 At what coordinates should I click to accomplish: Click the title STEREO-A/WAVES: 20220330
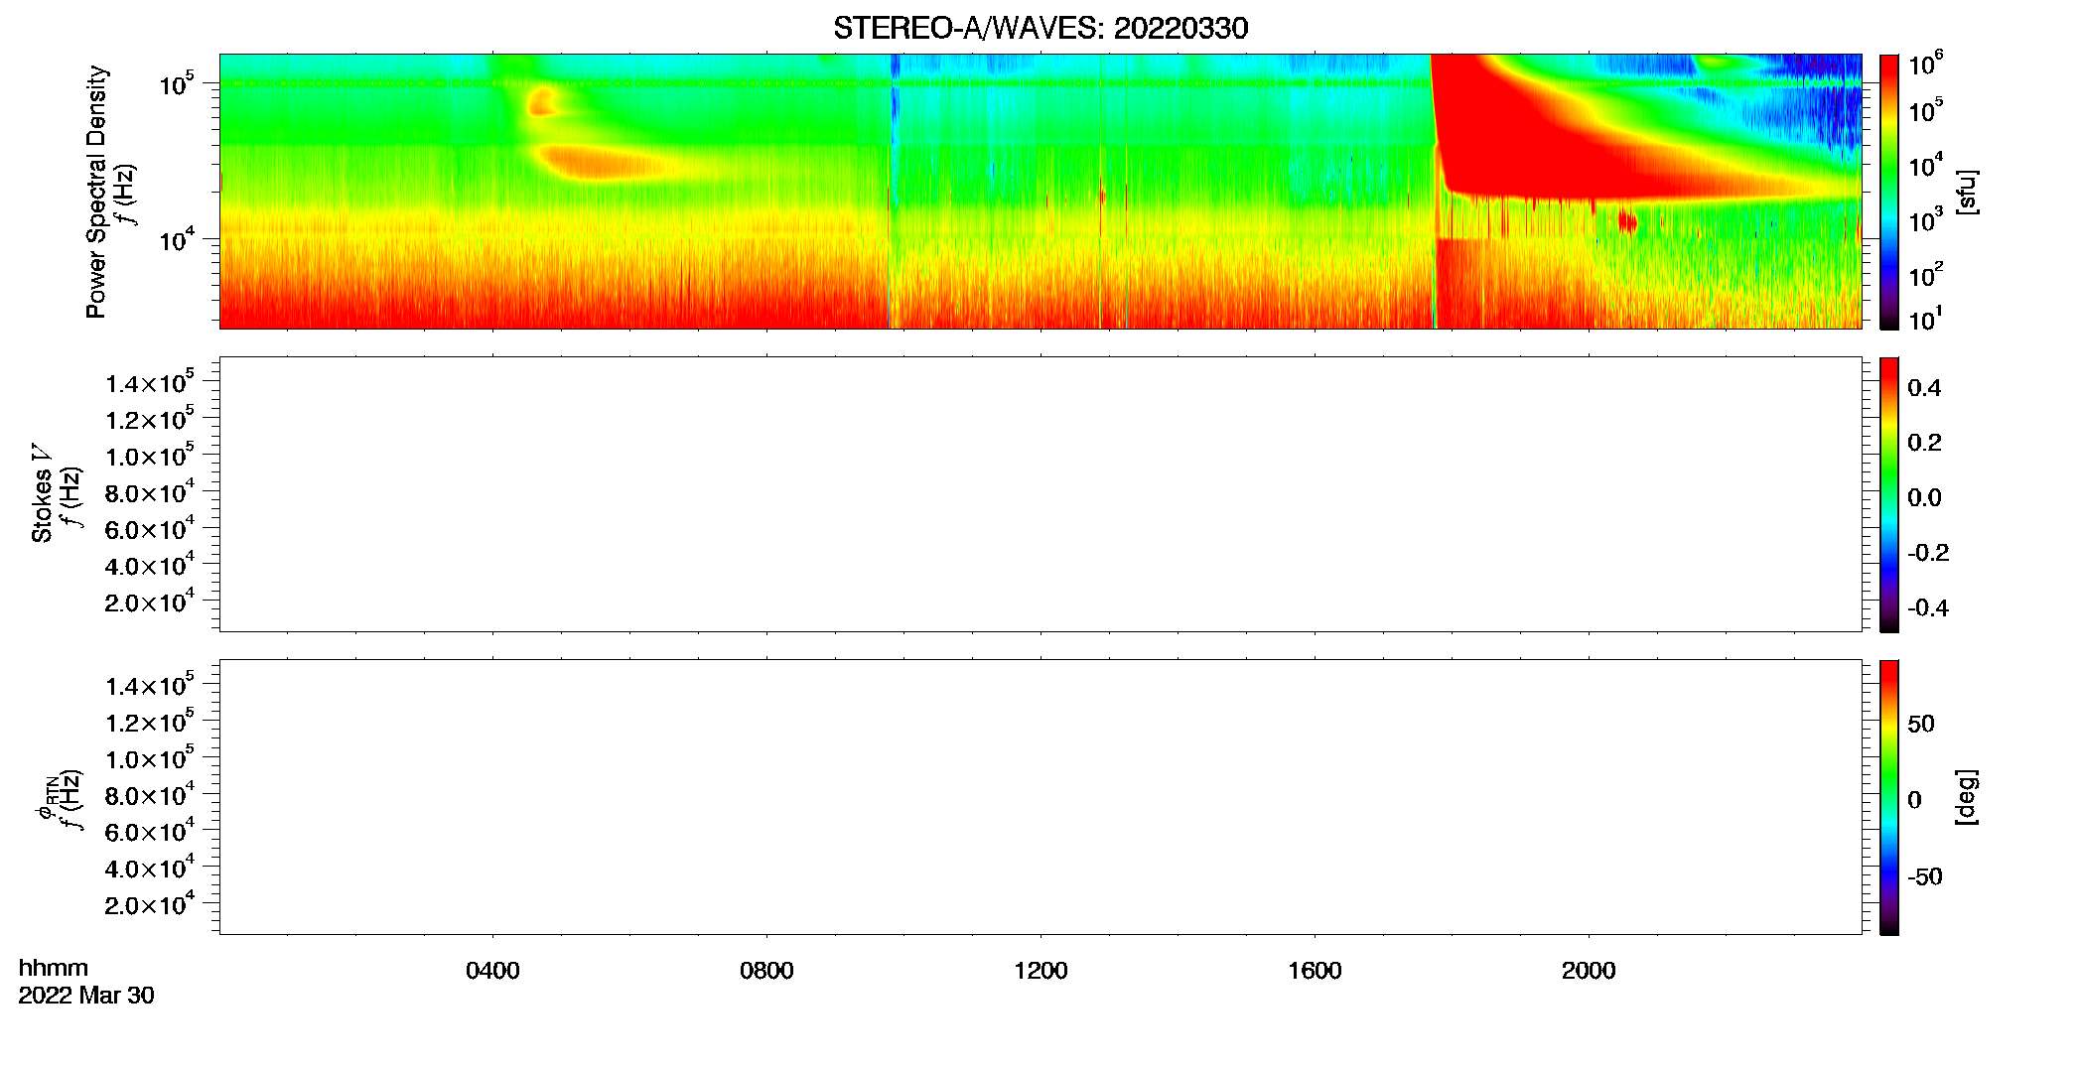(1040, 28)
